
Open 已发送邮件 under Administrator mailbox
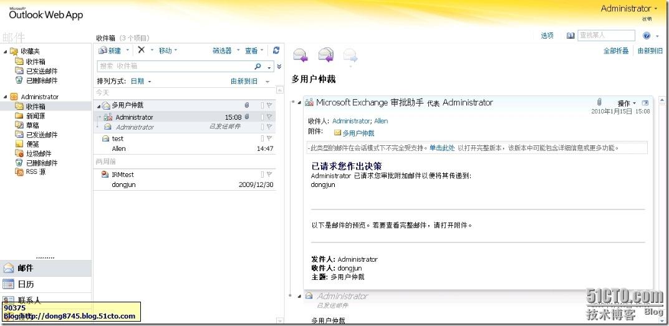(42, 135)
